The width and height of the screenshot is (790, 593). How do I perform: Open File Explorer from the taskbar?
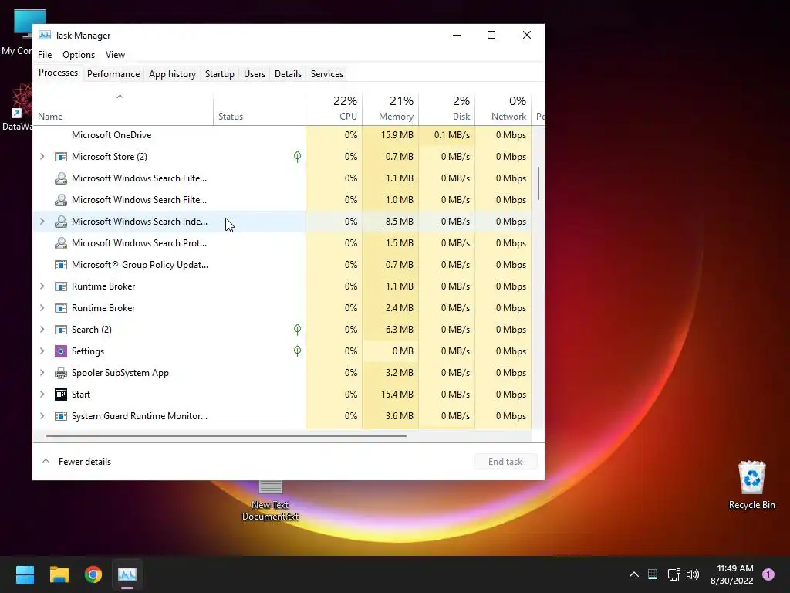click(x=59, y=574)
